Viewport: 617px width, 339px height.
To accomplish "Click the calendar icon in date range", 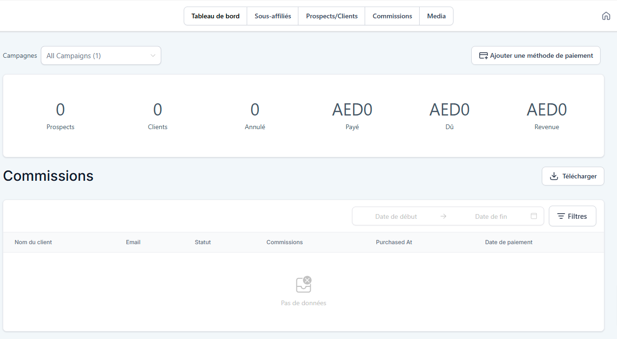I will click(x=534, y=216).
